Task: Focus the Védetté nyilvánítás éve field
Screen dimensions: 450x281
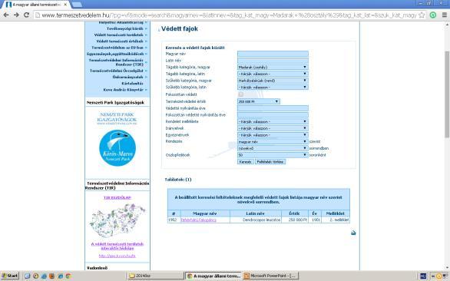Action: (273, 108)
